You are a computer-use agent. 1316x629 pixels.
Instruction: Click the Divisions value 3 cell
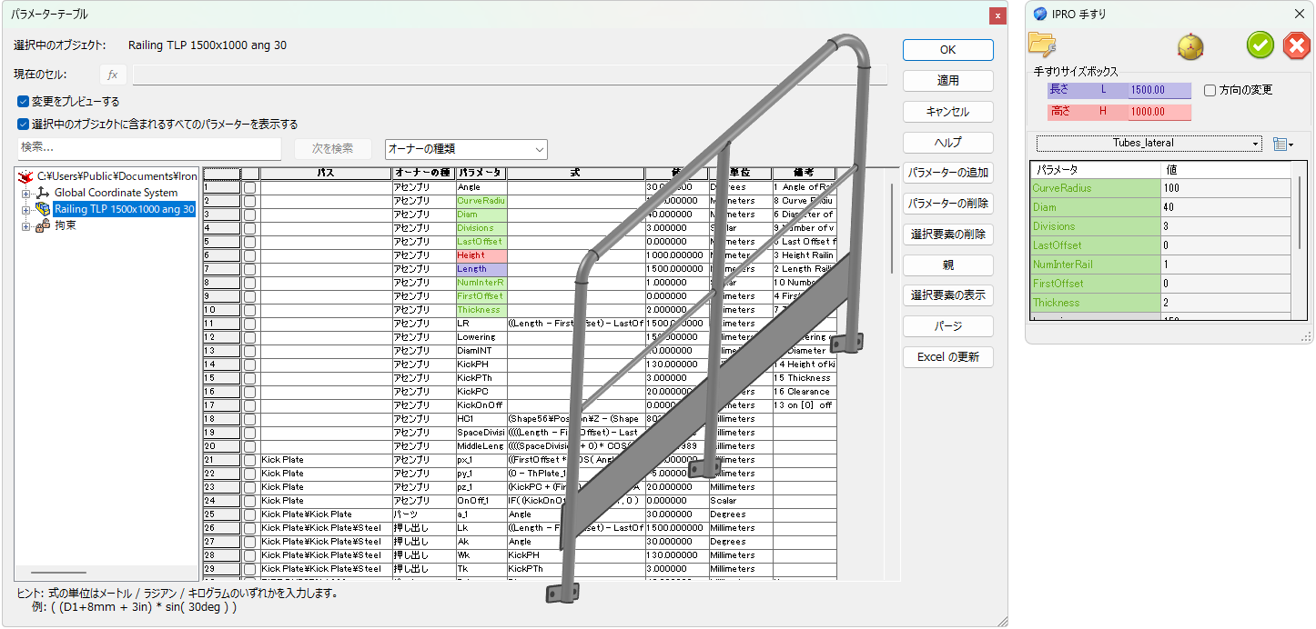click(x=1227, y=227)
